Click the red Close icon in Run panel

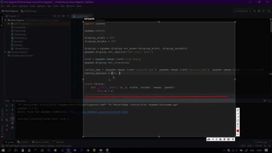point(7,130)
